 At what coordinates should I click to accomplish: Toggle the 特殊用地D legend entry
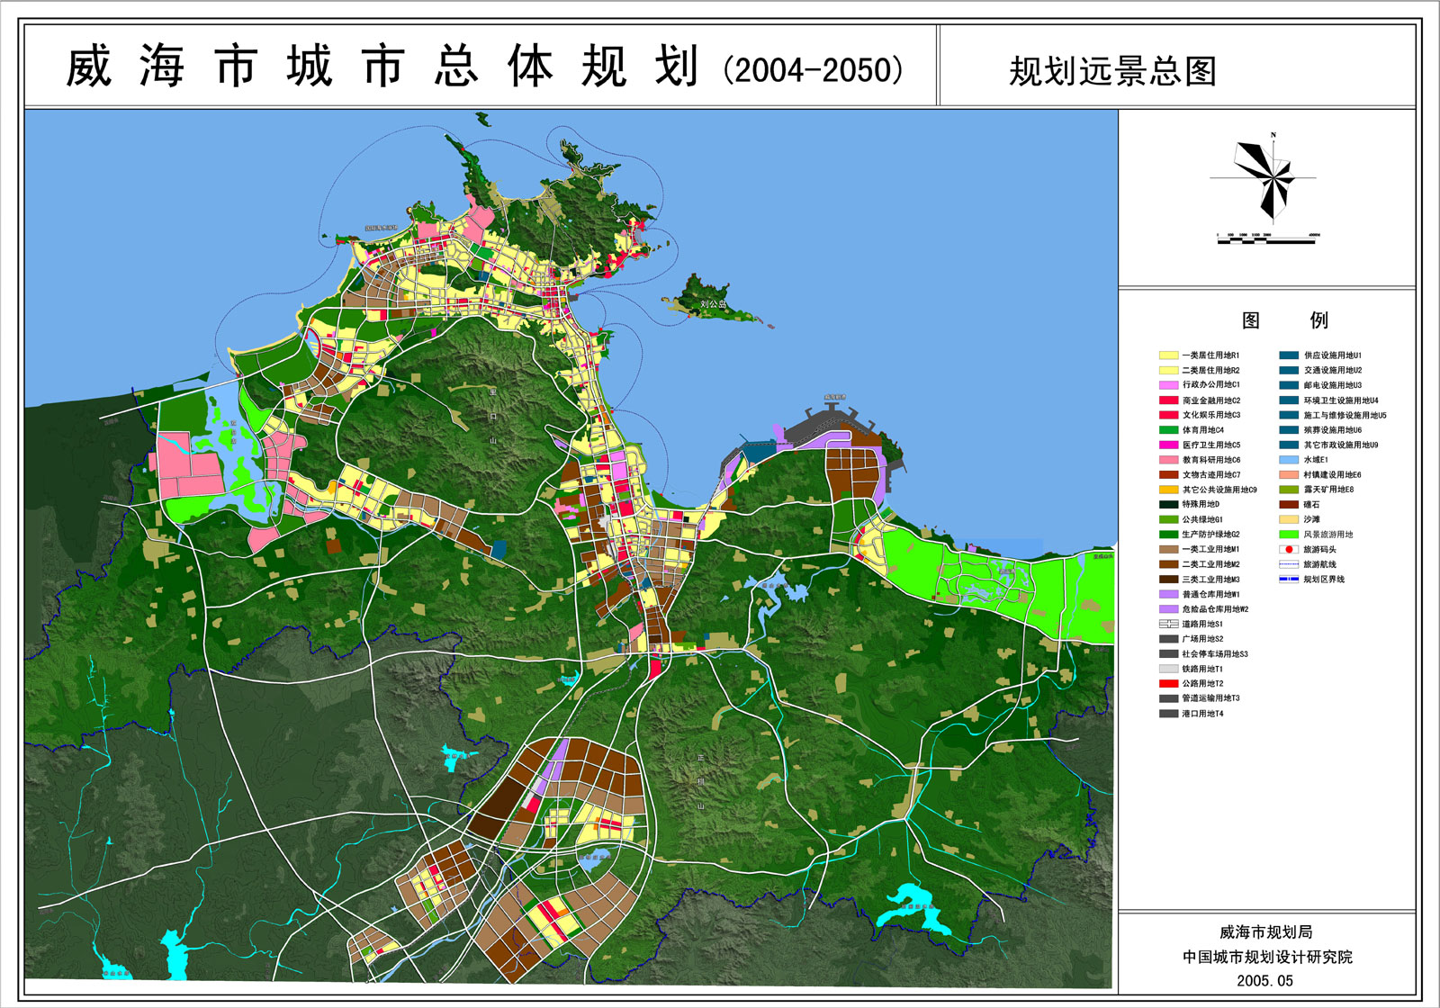click(1167, 504)
